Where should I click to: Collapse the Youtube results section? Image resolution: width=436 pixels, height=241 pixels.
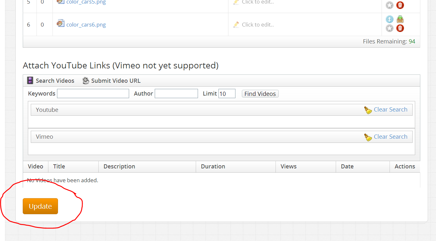47,110
